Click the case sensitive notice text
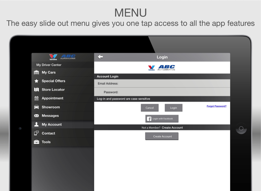The image size is (261, 191). (123, 99)
